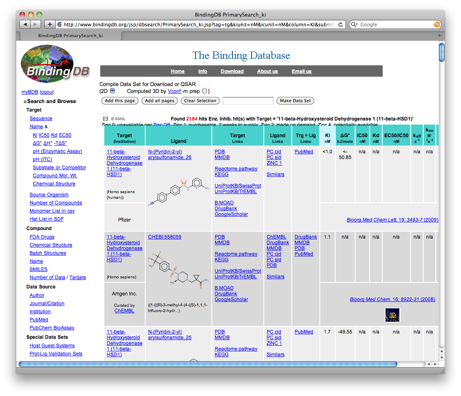Screen dimensions: 461x396
Task: Click the Make Data Set button
Action: [x=295, y=101]
